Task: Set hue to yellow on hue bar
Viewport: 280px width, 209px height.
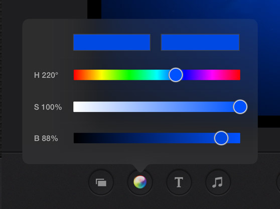Action: click(101, 75)
